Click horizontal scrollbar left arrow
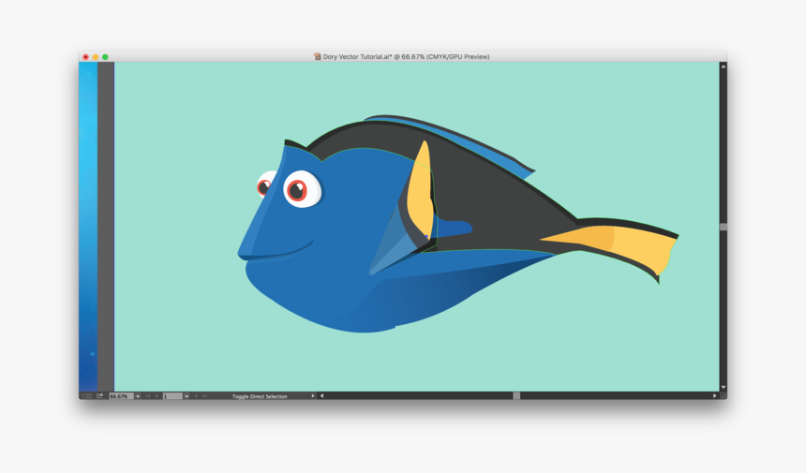The image size is (806, 473). click(x=321, y=396)
